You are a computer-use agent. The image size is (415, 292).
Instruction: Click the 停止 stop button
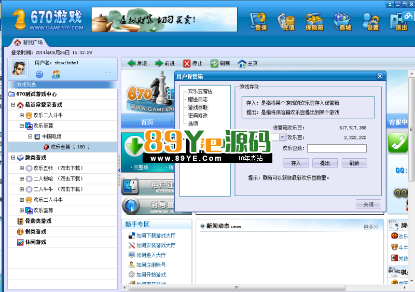[192, 63]
